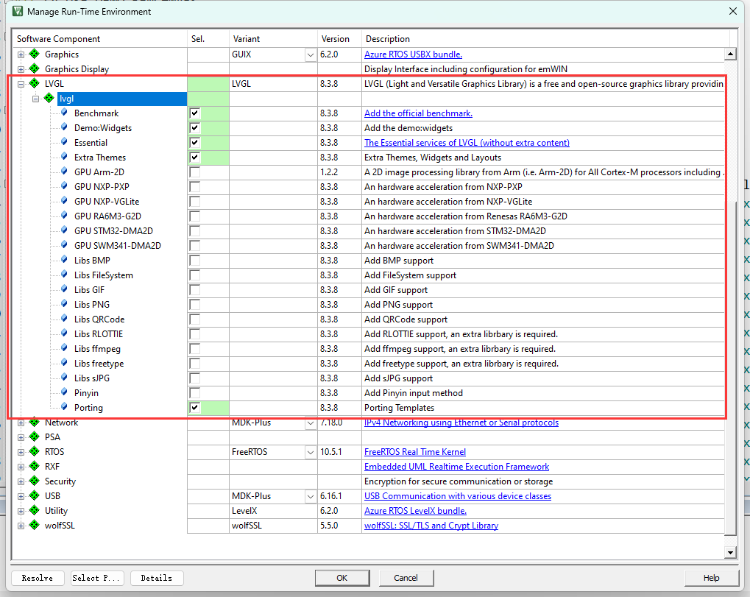Click the green diamond icon beside wolfSSL
Screen dimensions: 750x597
(x=35, y=526)
